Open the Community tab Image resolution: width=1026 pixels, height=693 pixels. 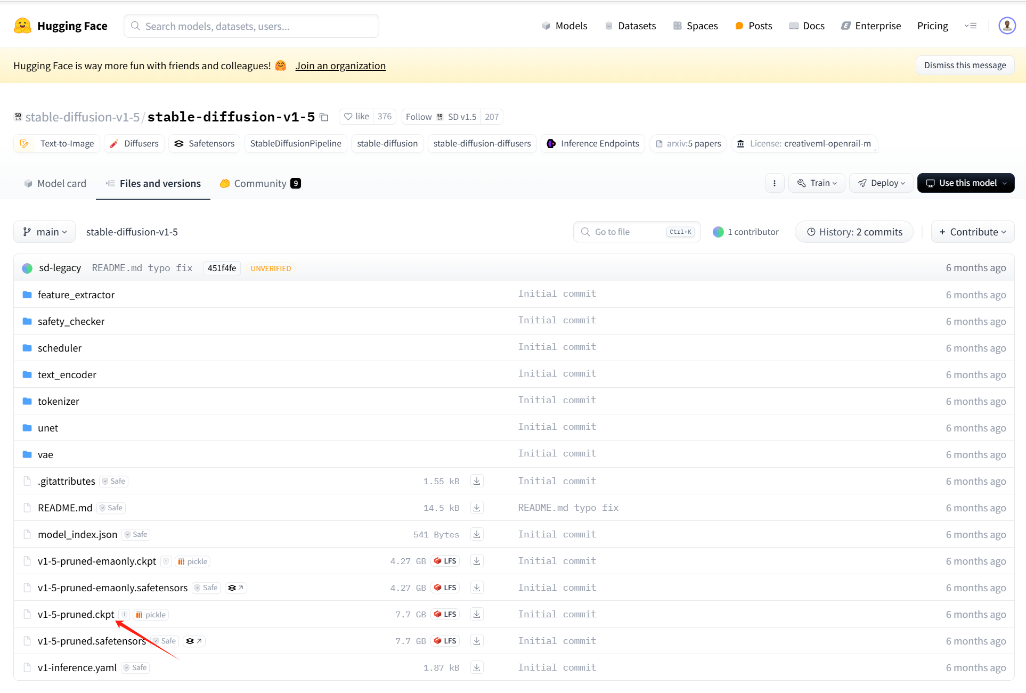[260, 183]
